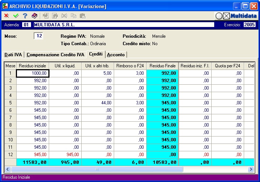This screenshot has height=182, width=260.
Task: Click the Mese column header
Action: (10, 66)
